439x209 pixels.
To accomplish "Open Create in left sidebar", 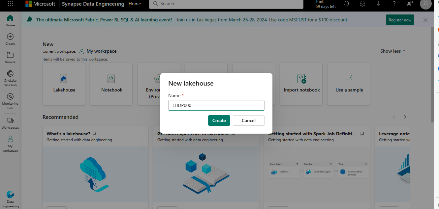I will pos(10,39).
